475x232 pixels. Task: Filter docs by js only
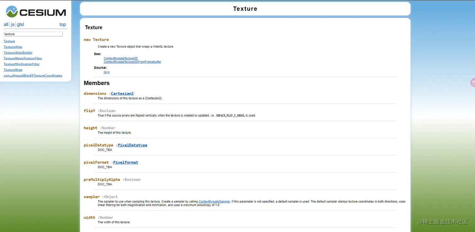pos(13,24)
